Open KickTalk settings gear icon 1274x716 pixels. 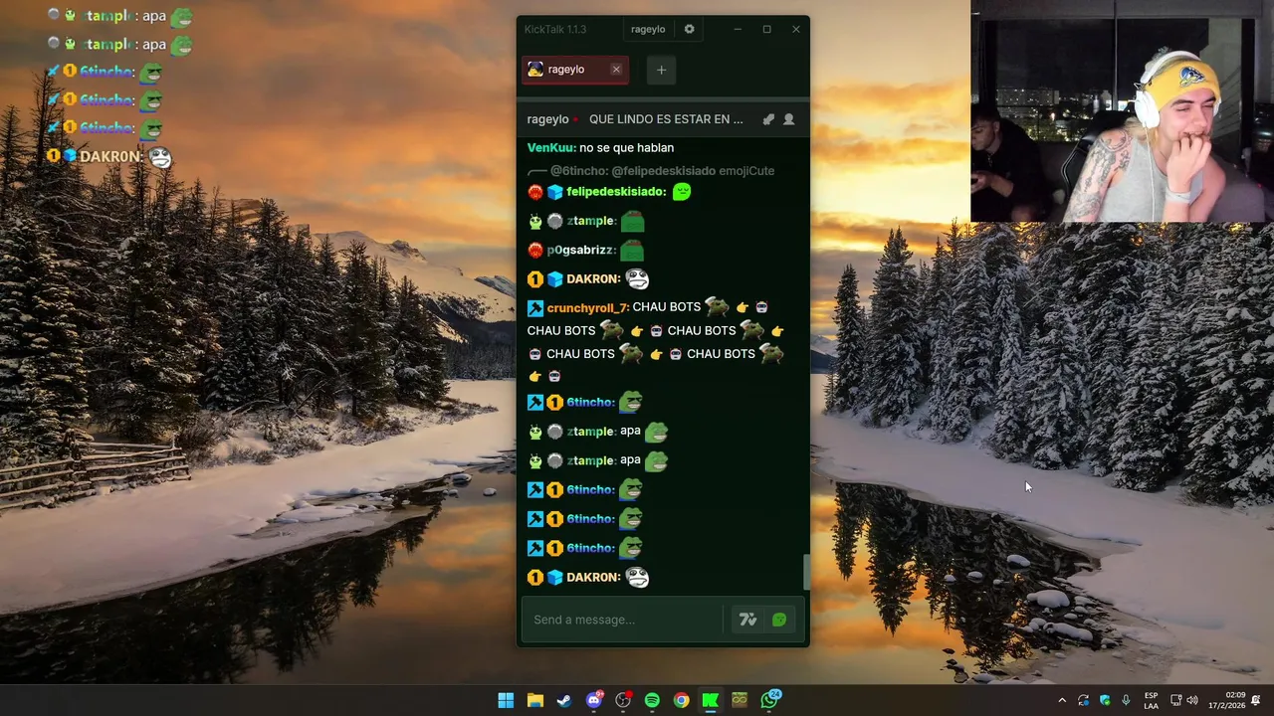pos(689,29)
